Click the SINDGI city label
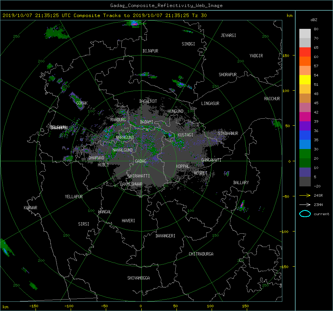Screen dimensions: 333x311 click(188, 44)
